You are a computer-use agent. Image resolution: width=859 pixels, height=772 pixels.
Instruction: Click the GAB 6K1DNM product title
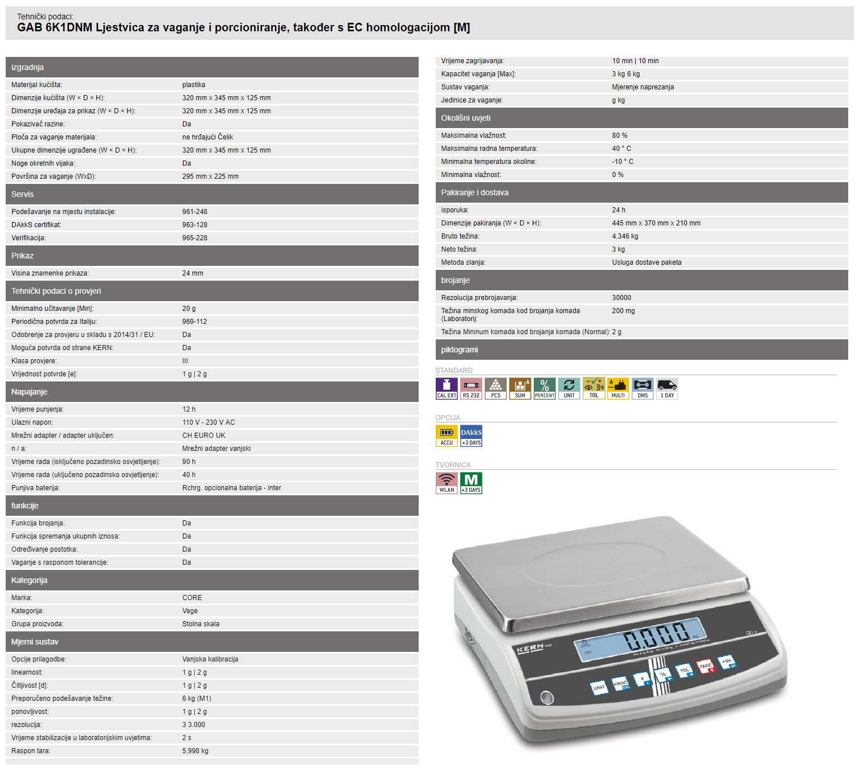243,27
